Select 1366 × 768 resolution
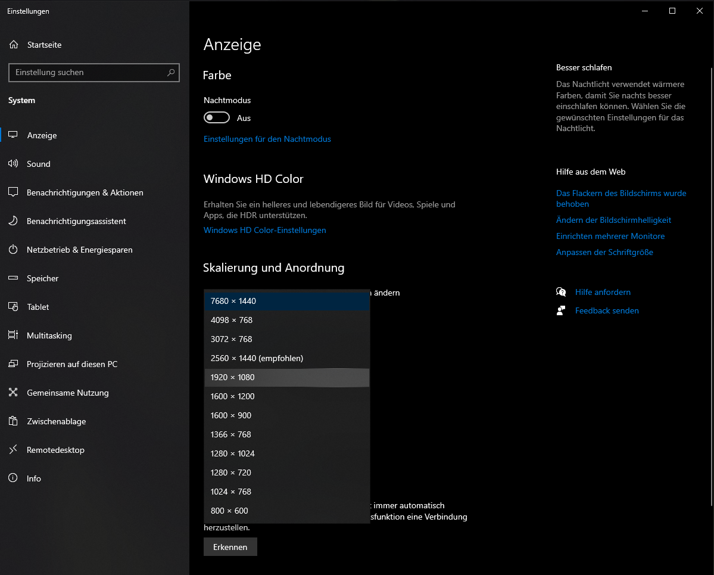This screenshot has width=714, height=575. 287,435
